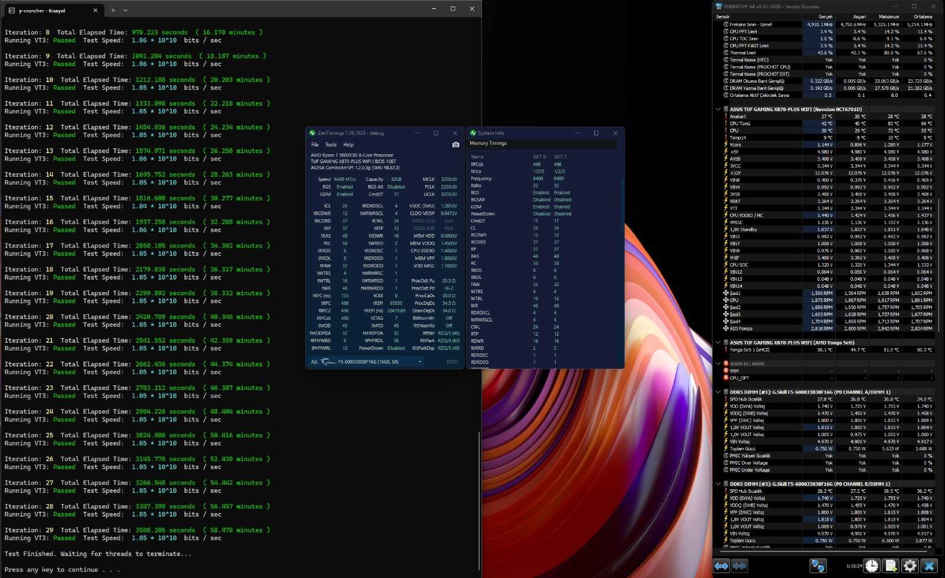
Task: Select 'Frekans Sınırı - Genel' sensor row
Action: click(x=828, y=24)
